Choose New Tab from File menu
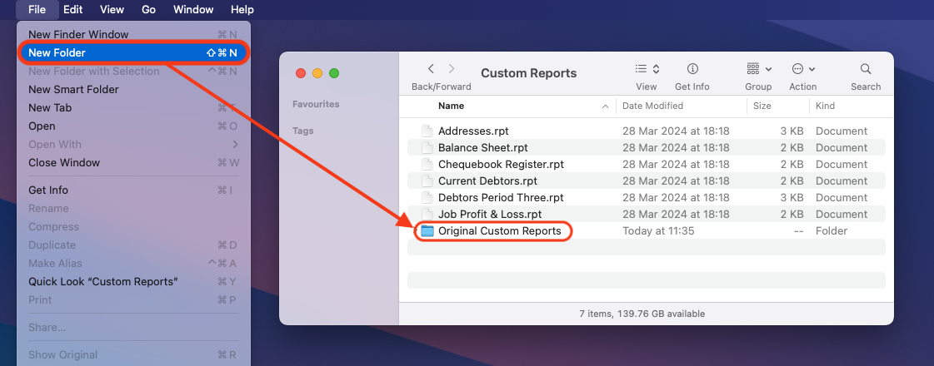 point(133,107)
